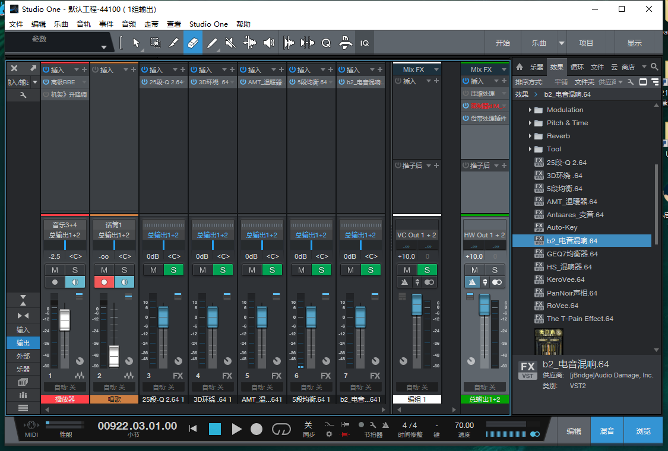Start playback with the Play button
This screenshot has height=451, width=668.
tap(236, 429)
